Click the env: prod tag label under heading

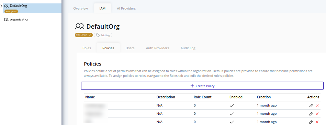pyautogui.click(x=81, y=35)
